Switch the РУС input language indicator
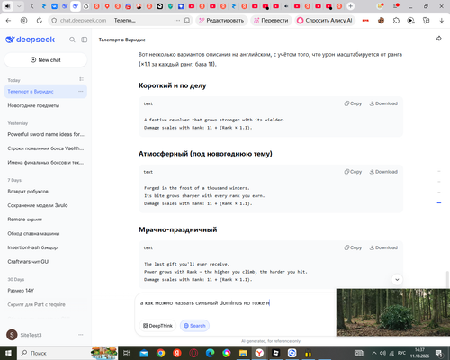Screen dimensions: 450x360 (x=401, y=353)
